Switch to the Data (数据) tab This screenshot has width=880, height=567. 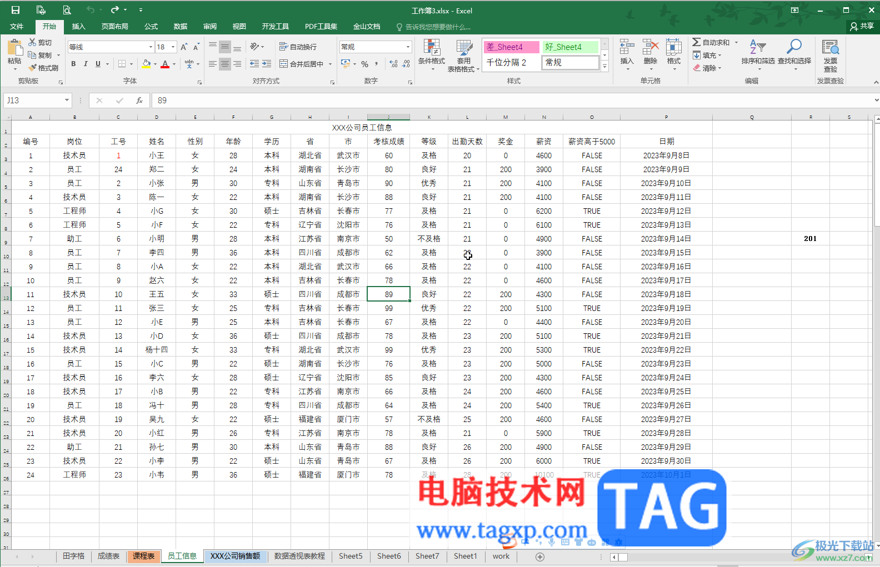(181, 26)
